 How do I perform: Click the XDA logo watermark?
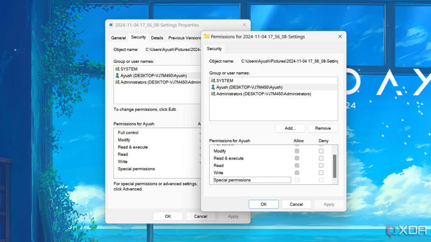[x=406, y=230]
